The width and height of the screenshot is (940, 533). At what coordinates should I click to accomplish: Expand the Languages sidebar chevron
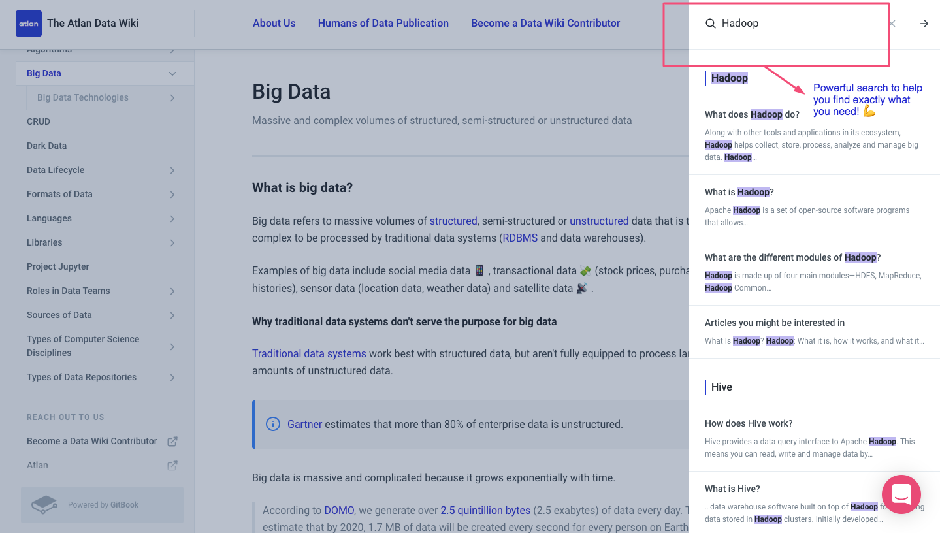[x=172, y=218]
